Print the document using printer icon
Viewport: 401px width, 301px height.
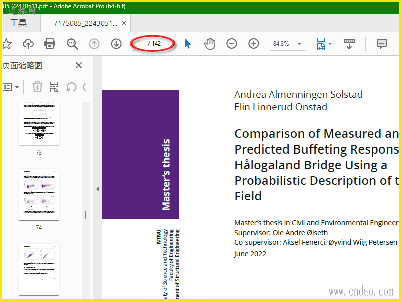click(x=50, y=44)
